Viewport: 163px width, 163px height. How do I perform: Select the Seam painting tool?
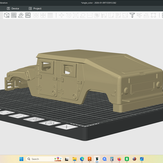coord(111,15)
